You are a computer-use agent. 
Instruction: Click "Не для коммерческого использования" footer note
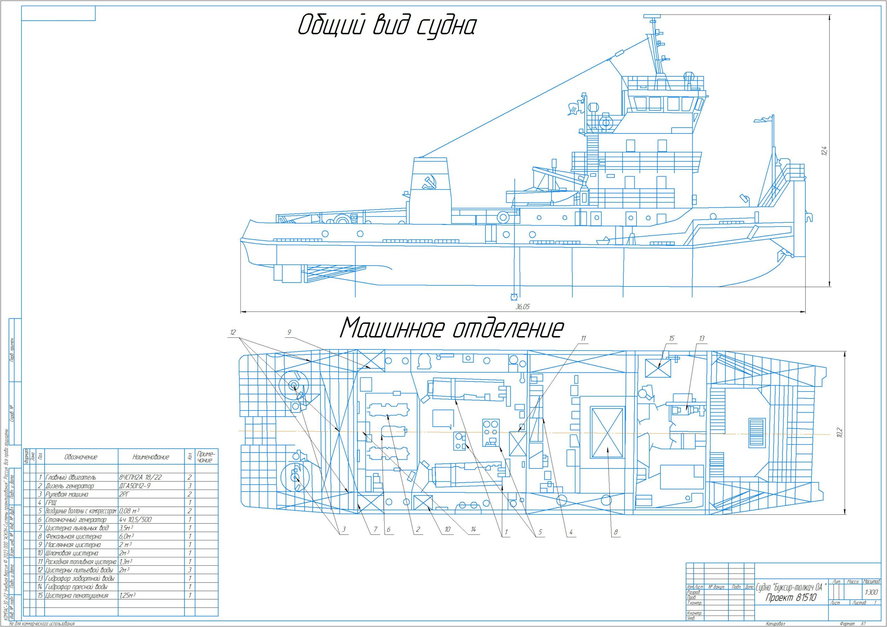(42, 624)
